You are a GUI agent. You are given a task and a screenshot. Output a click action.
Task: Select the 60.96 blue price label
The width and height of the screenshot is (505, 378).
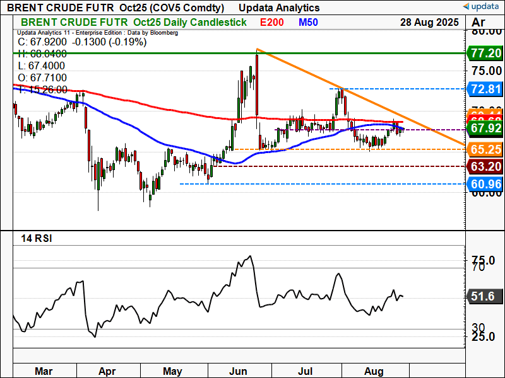click(x=484, y=184)
